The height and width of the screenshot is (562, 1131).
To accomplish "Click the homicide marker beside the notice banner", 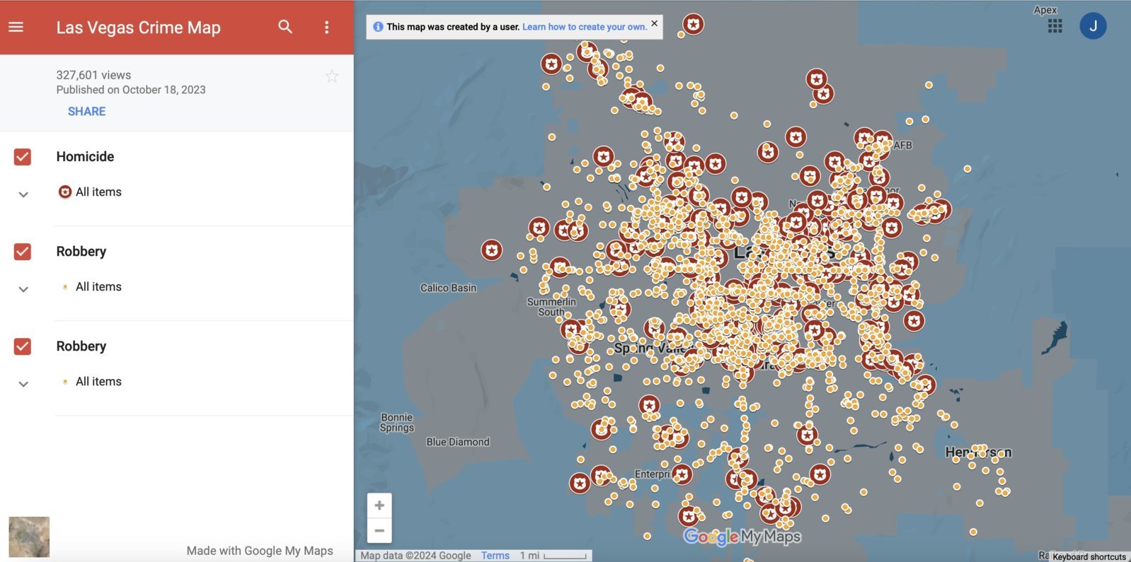I will (x=694, y=25).
